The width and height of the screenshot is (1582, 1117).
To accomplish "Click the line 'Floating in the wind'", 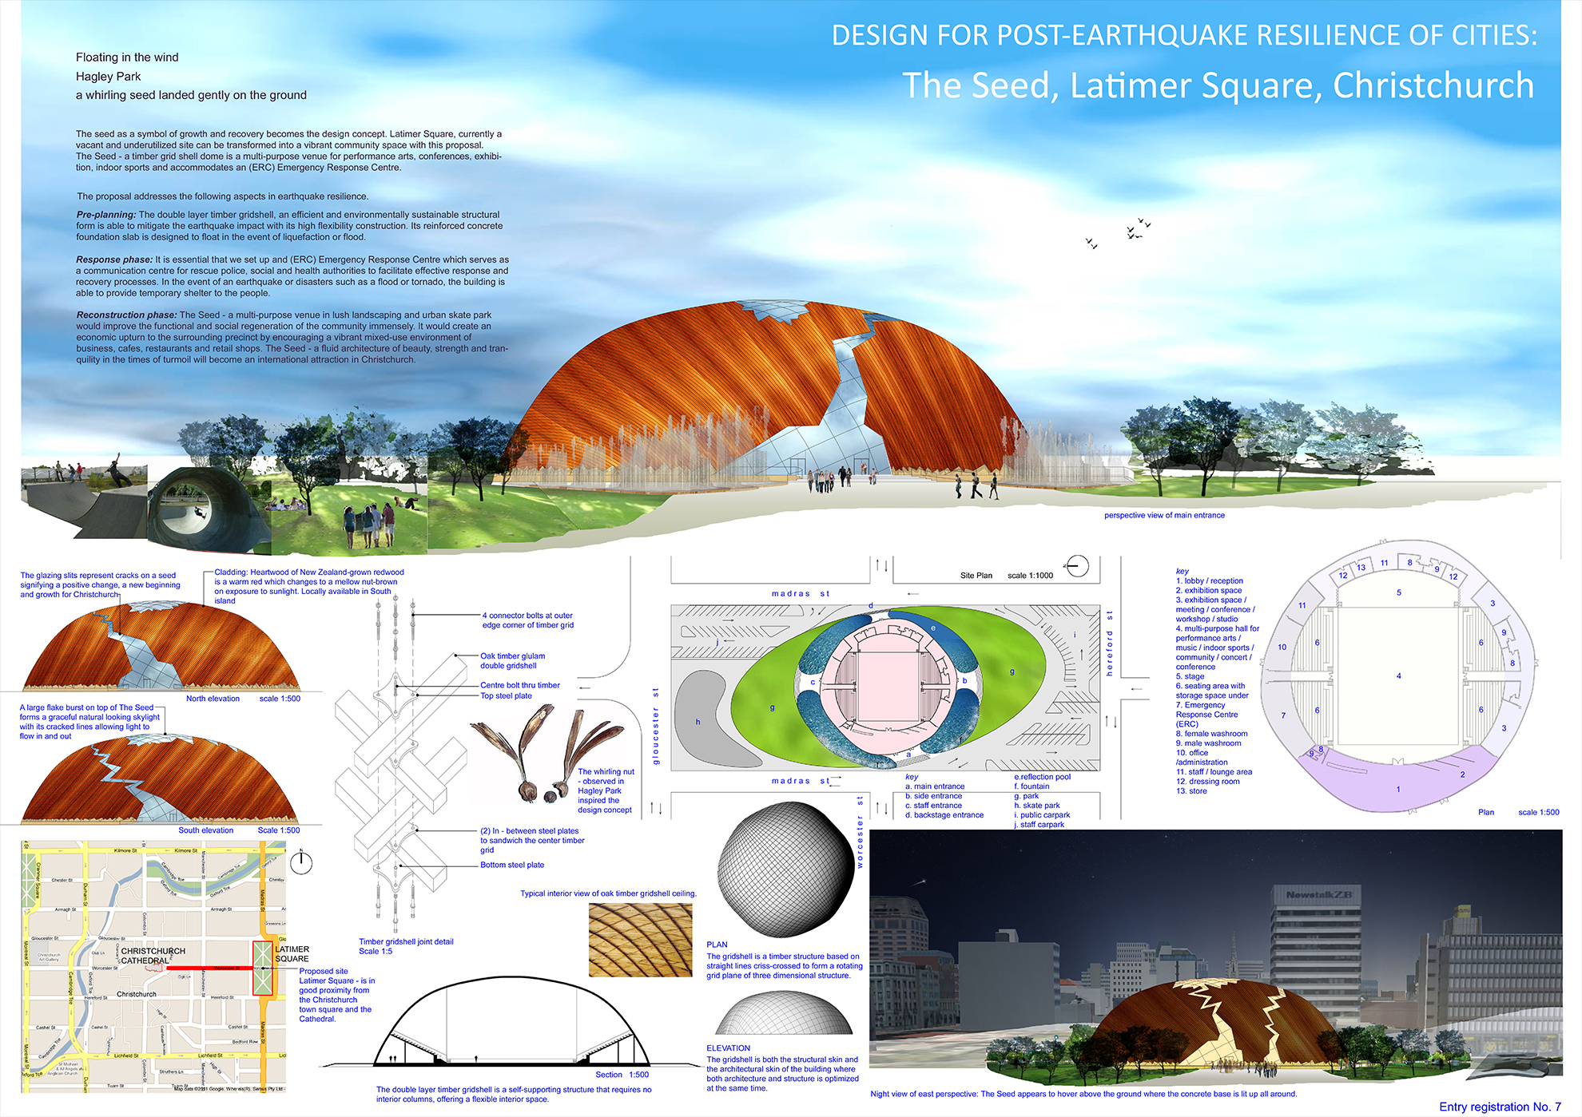I will click(127, 57).
